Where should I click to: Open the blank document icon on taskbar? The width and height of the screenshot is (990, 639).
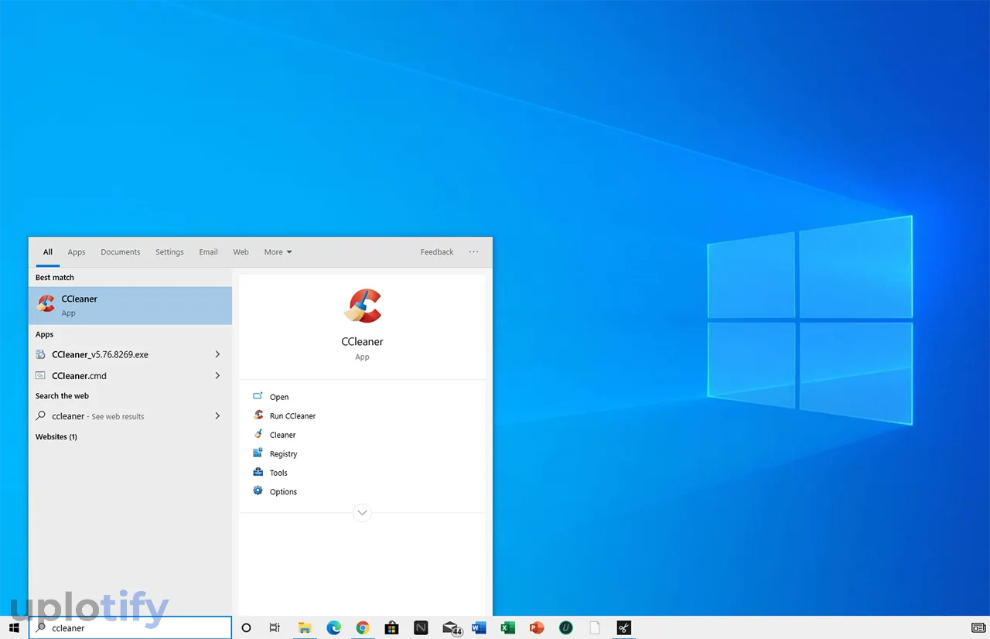[595, 627]
